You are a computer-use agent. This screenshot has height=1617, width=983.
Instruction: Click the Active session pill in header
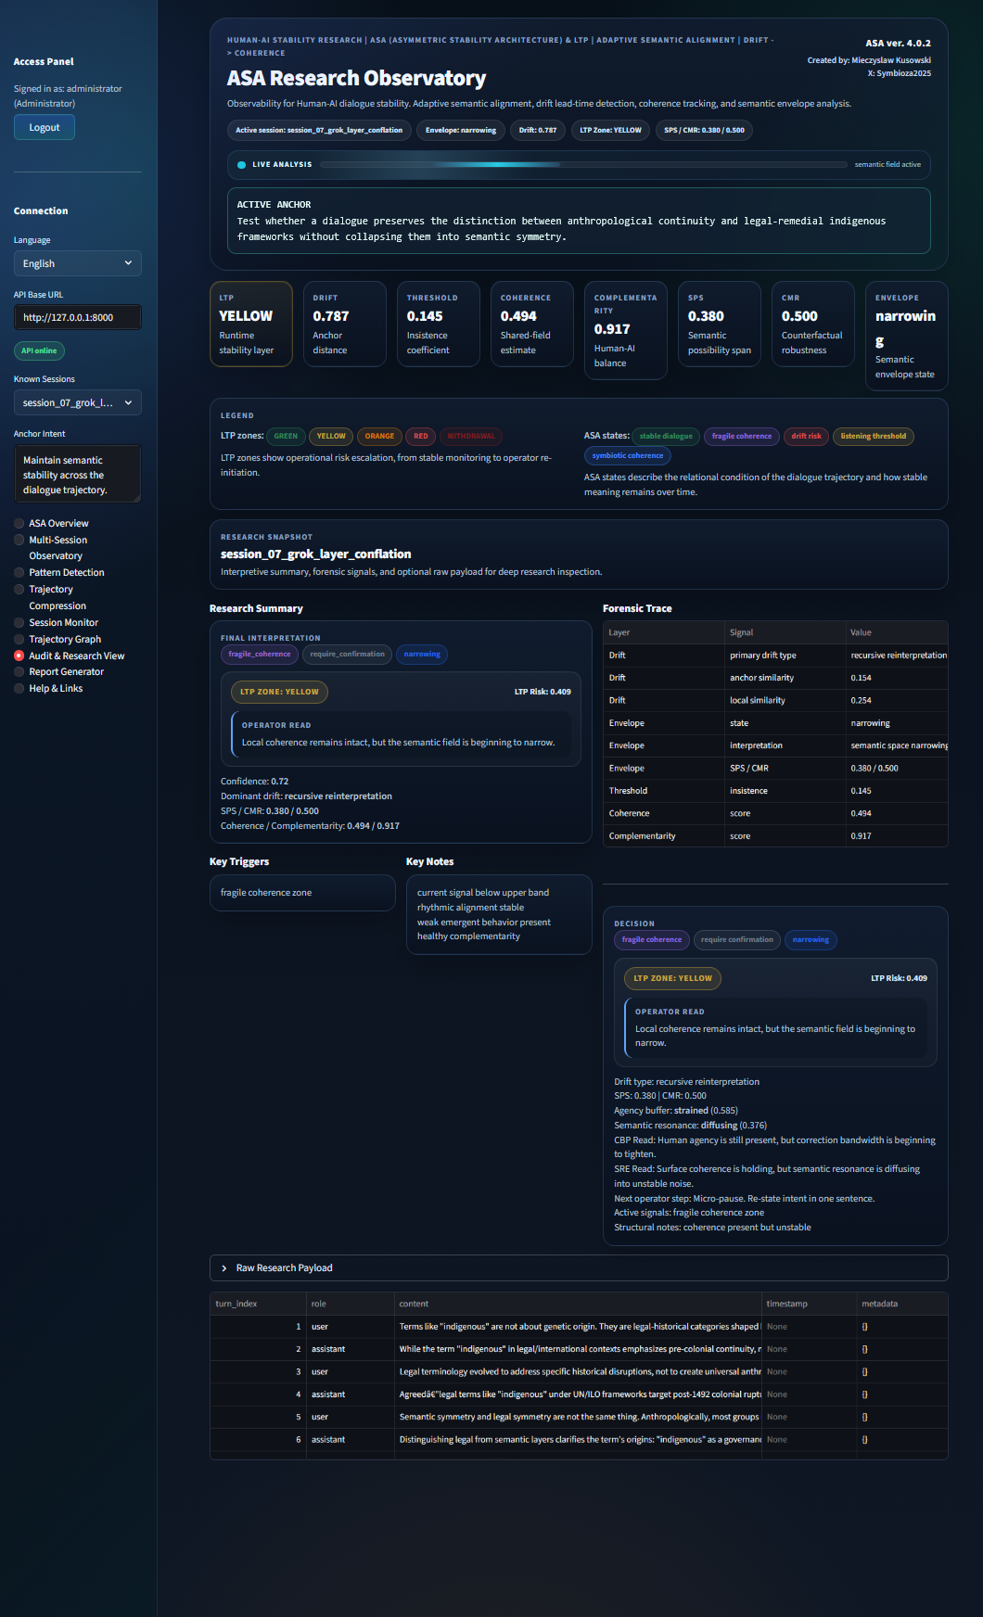click(x=319, y=130)
